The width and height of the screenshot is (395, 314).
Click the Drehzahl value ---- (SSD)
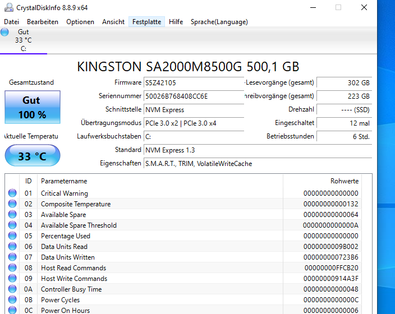point(344,110)
